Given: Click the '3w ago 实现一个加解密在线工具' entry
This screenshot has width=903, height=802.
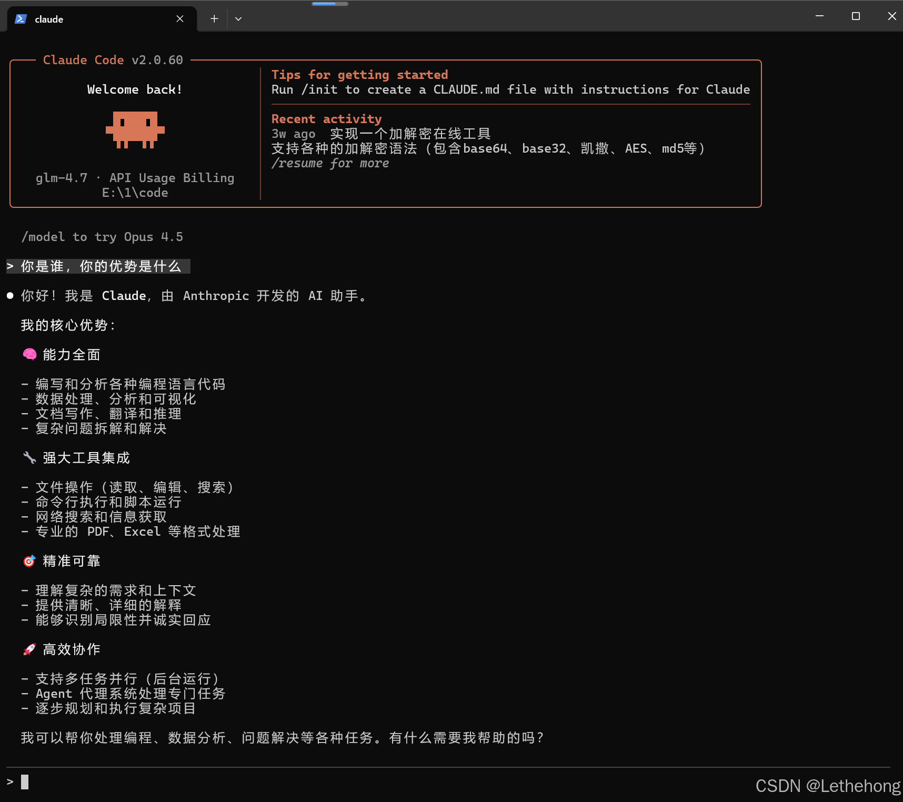Looking at the screenshot, I should [x=381, y=134].
